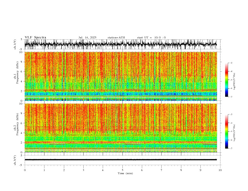This screenshot has width=248, height=191.
Task: Click the ch.1 spectrogram panel
Action: (x=121, y=76)
